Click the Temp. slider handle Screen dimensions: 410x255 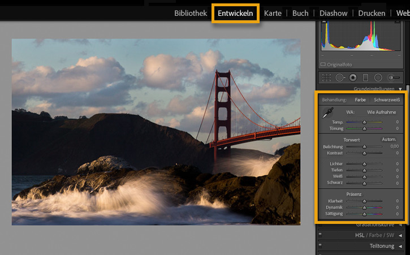coord(364,122)
